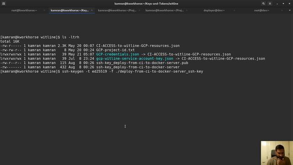Open a new terminal tab with the header icon
This screenshot has width=293, height=165.
[x=4, y=4]
